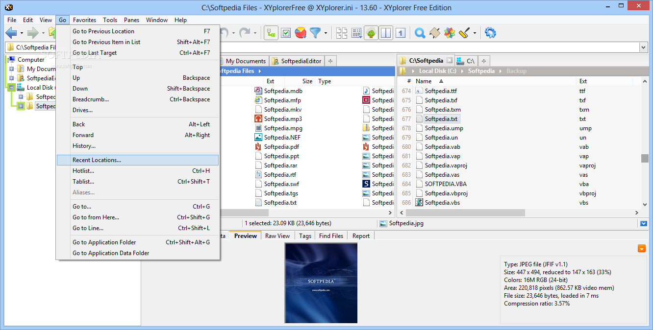
Task: Click the tan rotated-square toolbar icon
Action: tap(434, 33)
